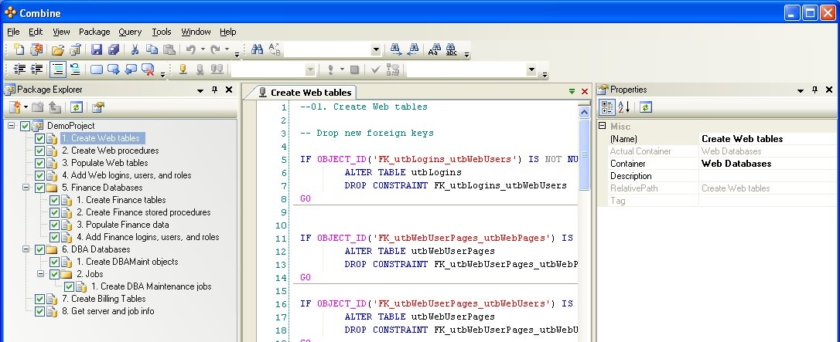Click the Increase Indent icon
840x342 pixels.
tap(36, 69)
